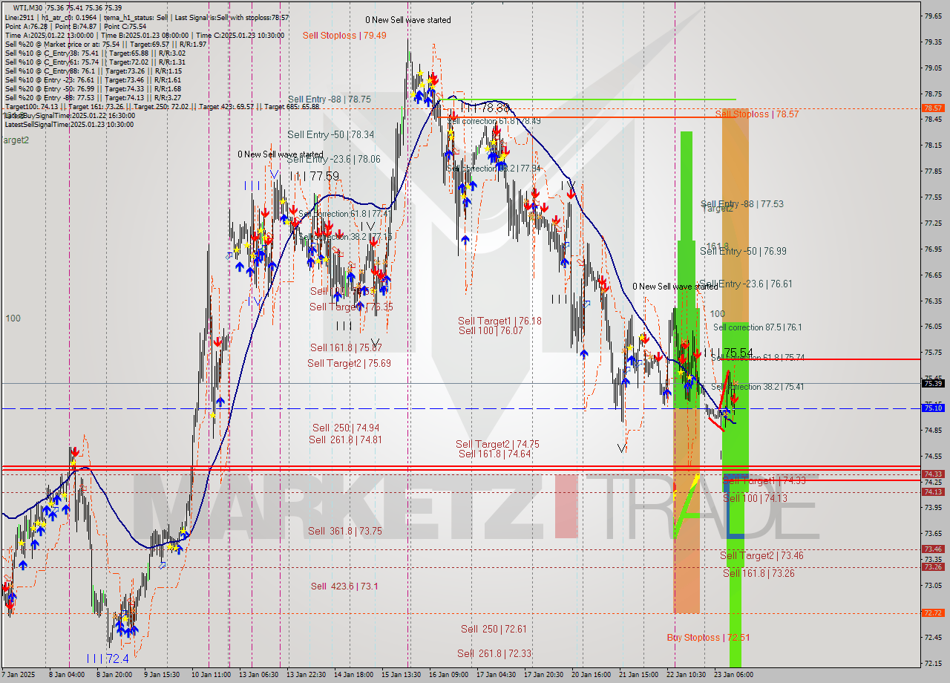Click the '| | | 75.54' wave label
Viewport: 950px width, 683px height.
(x=728, y=353)
